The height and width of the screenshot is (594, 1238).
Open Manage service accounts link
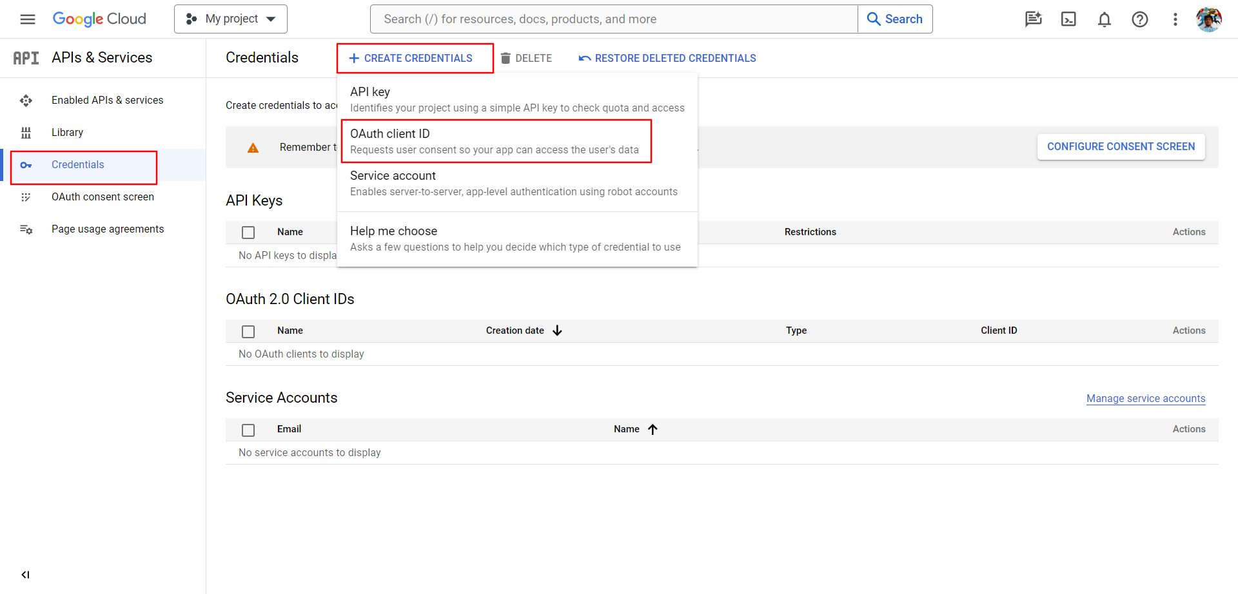(x=1145, y=398)
